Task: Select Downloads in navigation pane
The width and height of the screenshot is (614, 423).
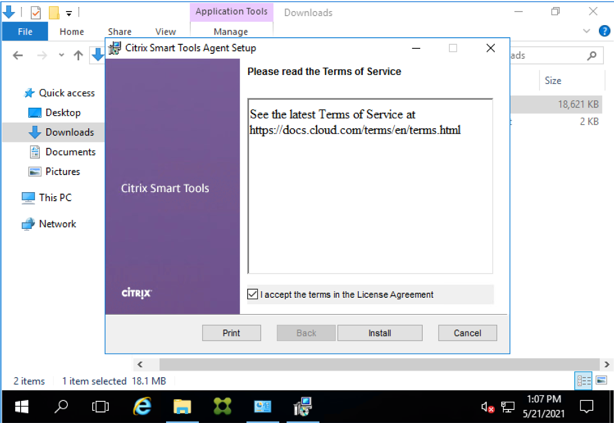Action: [53, 132]
